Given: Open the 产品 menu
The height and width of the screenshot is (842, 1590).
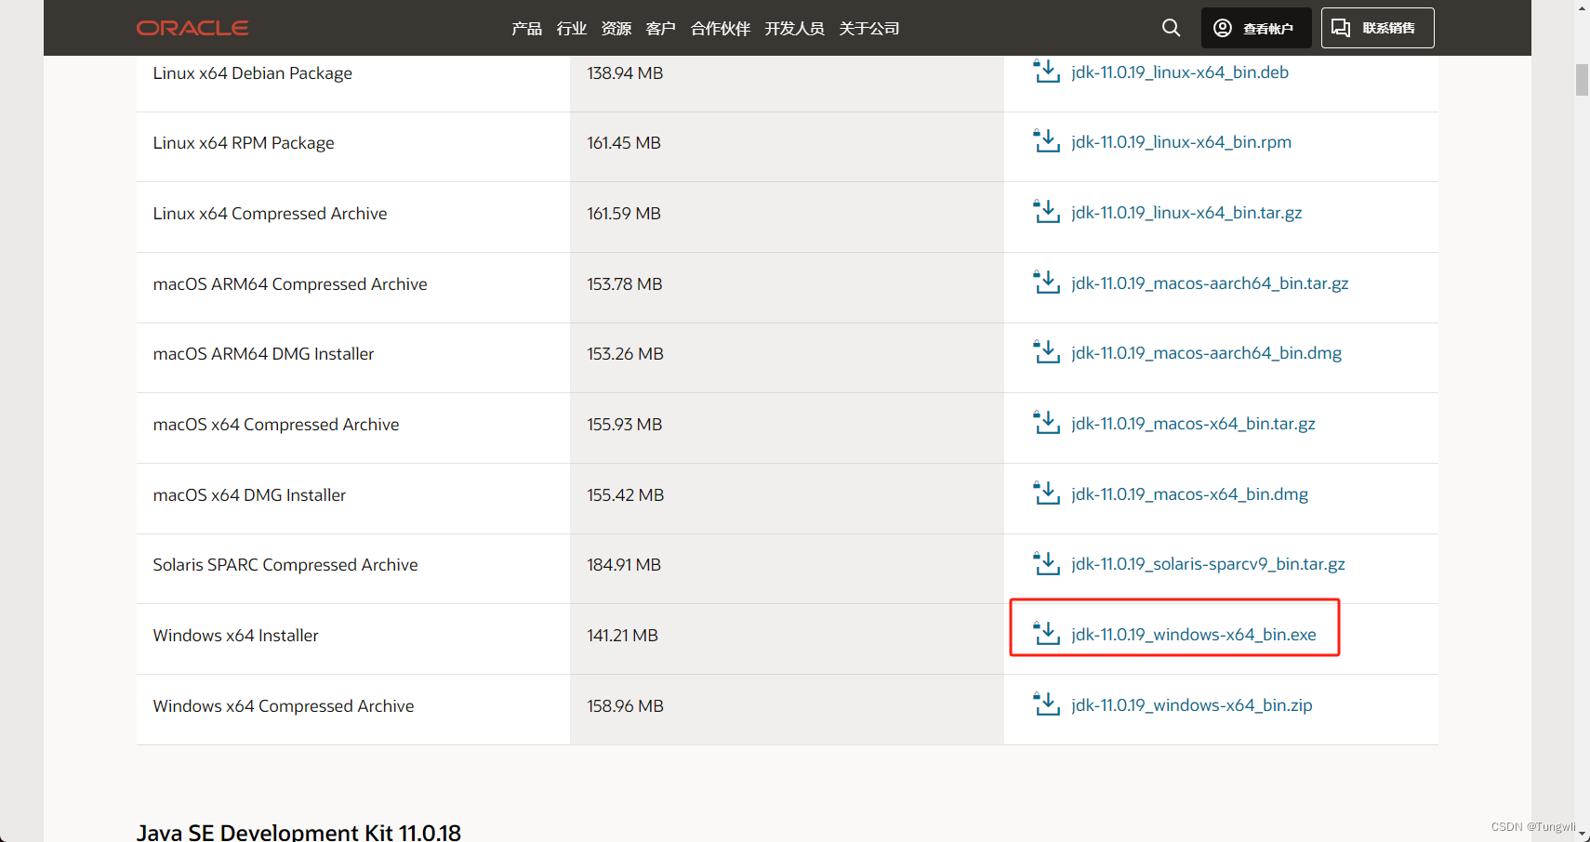Looking at the screenshot, I should click(x=526, y=29).
